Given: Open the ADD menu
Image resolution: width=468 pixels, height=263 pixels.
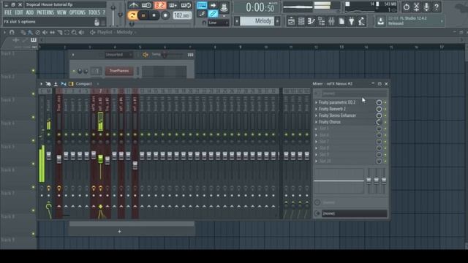Looking at the screenshot, I should (x=29, y=12).
